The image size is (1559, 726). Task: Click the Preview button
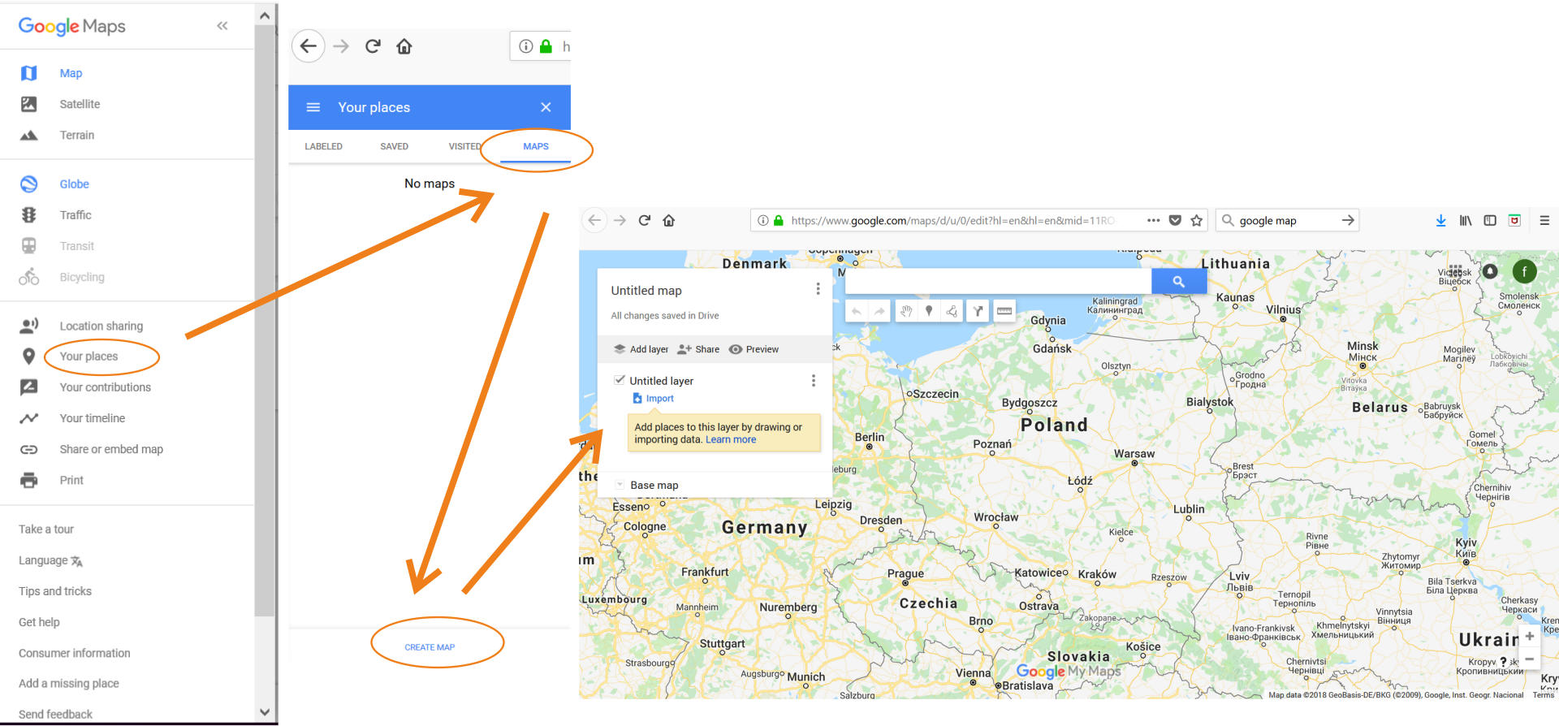[754, 349]
